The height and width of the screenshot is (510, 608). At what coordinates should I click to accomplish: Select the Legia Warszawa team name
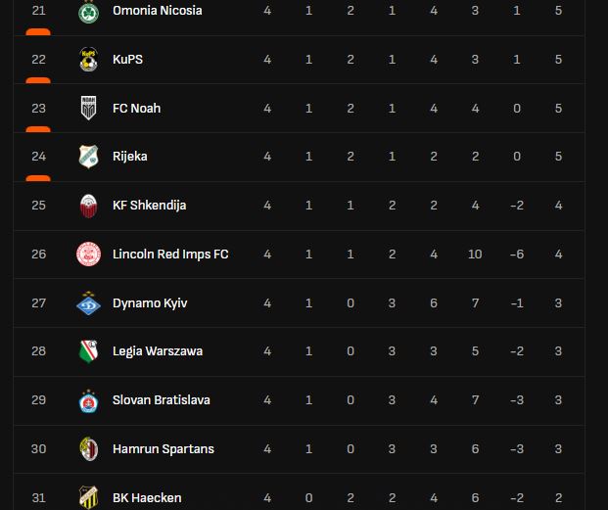coord(158,351)
